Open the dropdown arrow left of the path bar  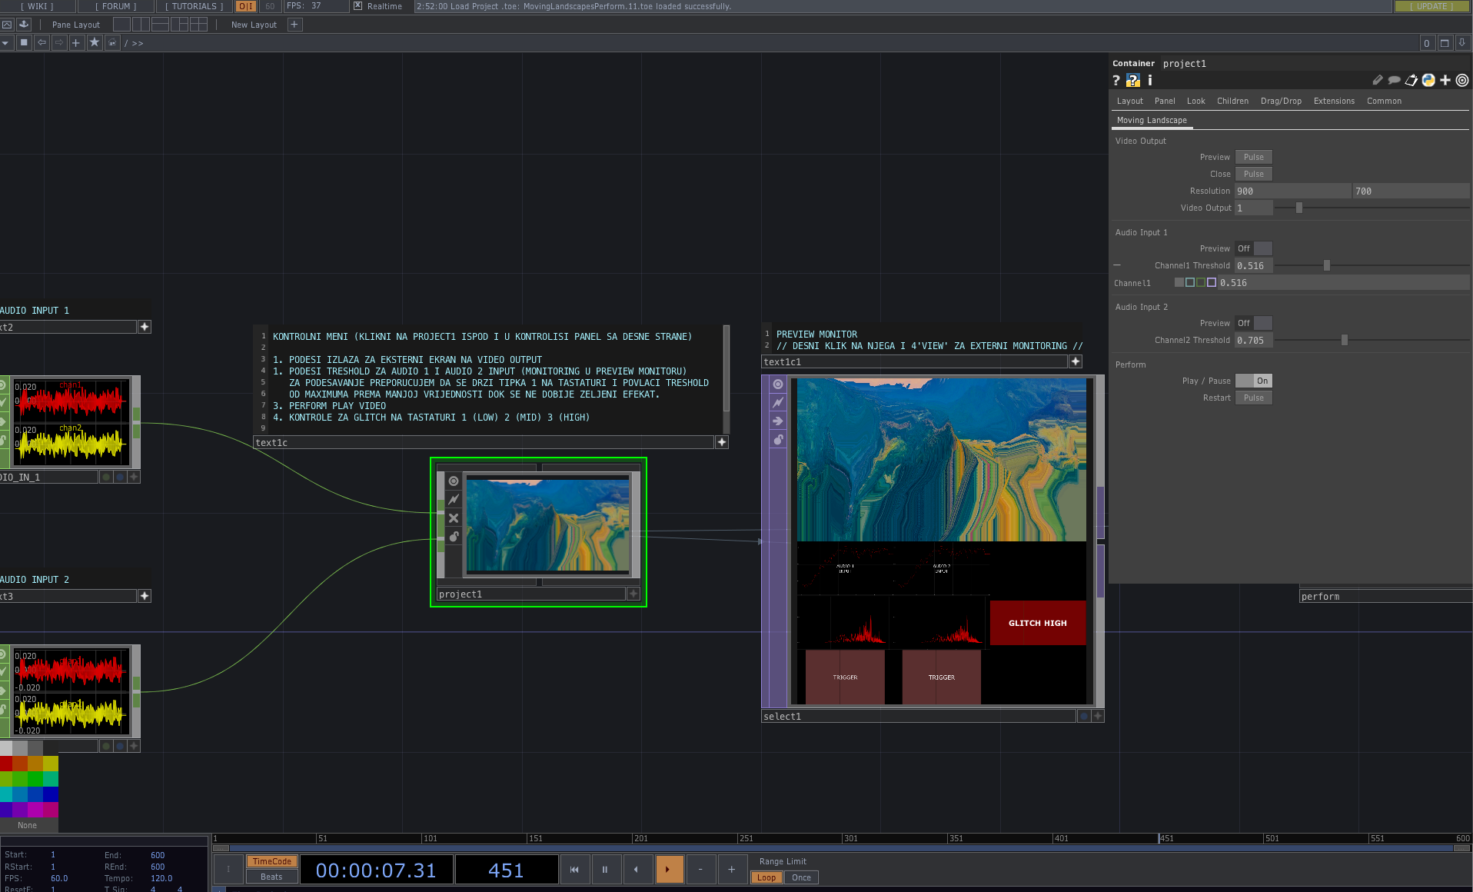[x=6, y=43]
